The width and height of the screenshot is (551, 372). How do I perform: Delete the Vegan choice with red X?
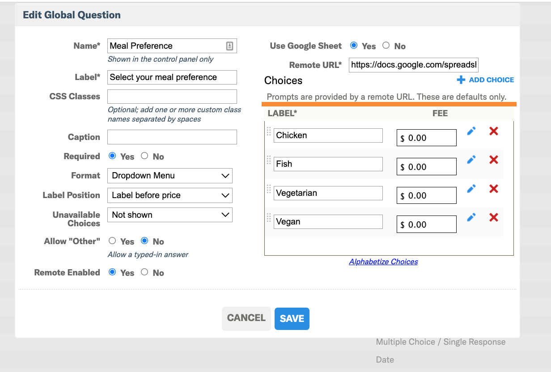[494, 217]
